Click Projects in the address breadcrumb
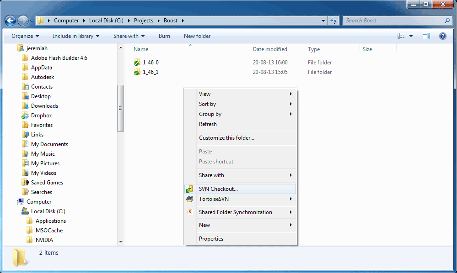457x273 pixels. (x=143, y=21)
